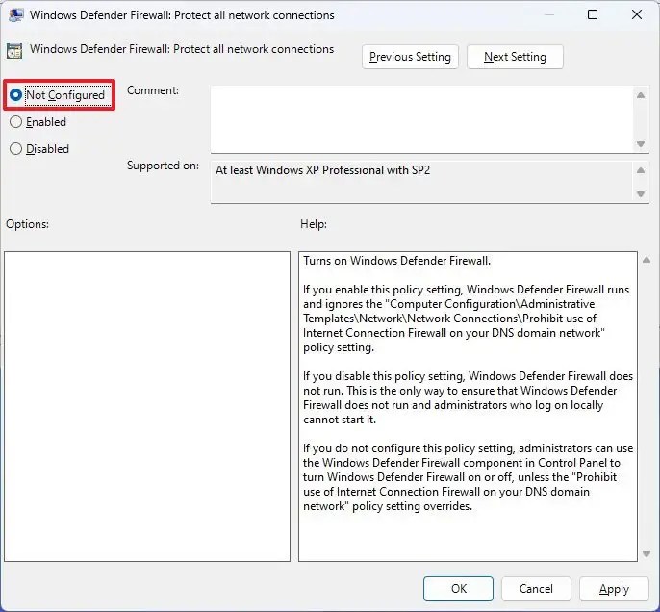
Task: Click the 'Supported on:' label
Action: [x=163, y=166]
